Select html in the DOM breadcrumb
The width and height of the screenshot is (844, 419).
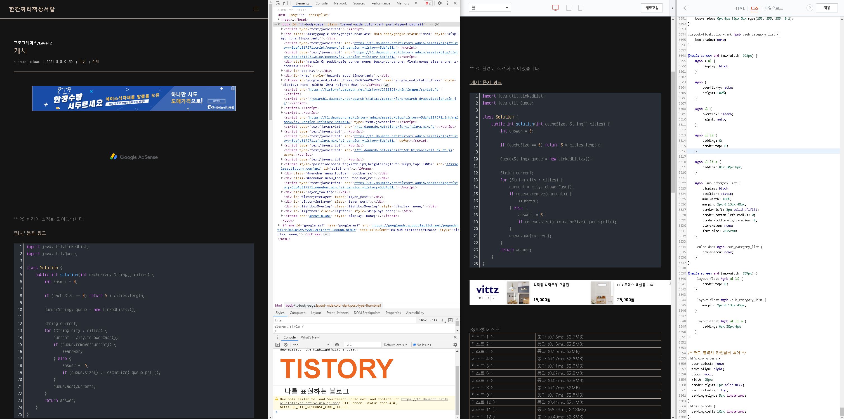click(x=279, y=305)
